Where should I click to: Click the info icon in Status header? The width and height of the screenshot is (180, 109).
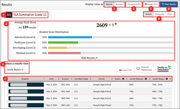[x=123, y=79]
